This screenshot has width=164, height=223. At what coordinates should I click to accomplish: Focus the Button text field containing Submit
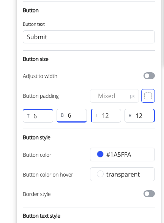(89, 37)
